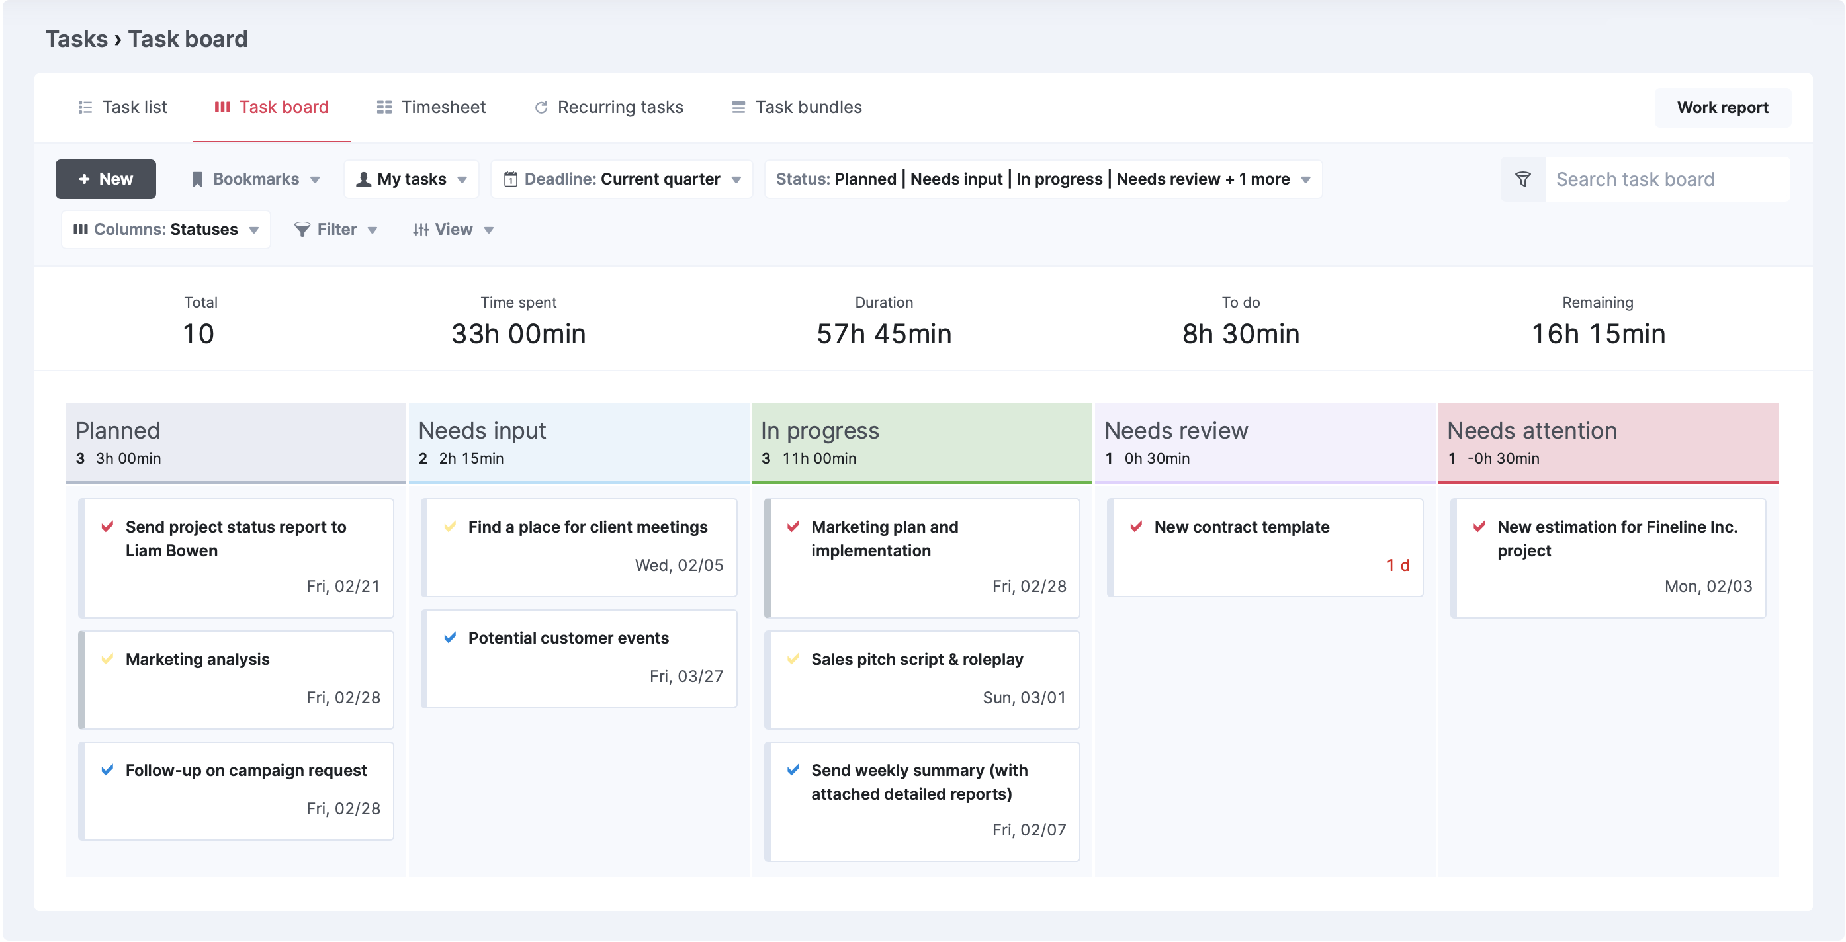This screenshot has width=1846, height=942.
Task: Toggle checkmark on Marketing analysis task
Action: tap(107, 659)
